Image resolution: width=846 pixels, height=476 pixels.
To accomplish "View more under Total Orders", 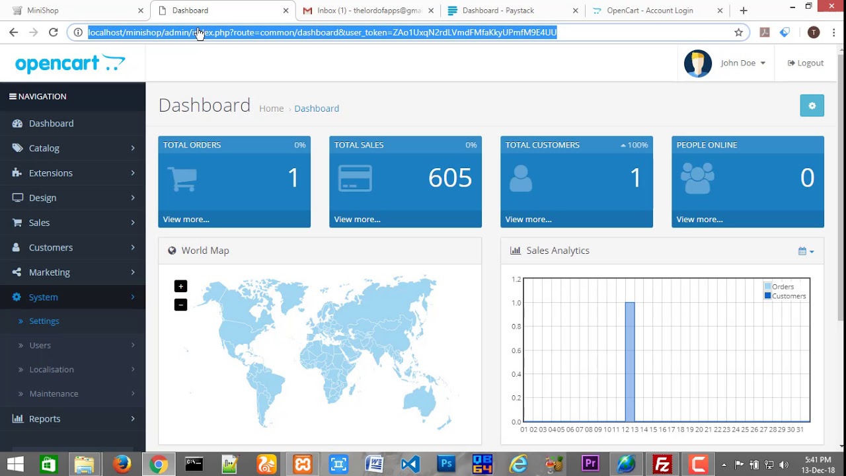I will point(186,219).
